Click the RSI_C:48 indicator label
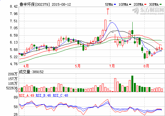The width and height of the screenshot is (165, 116). tap(61, 95)
